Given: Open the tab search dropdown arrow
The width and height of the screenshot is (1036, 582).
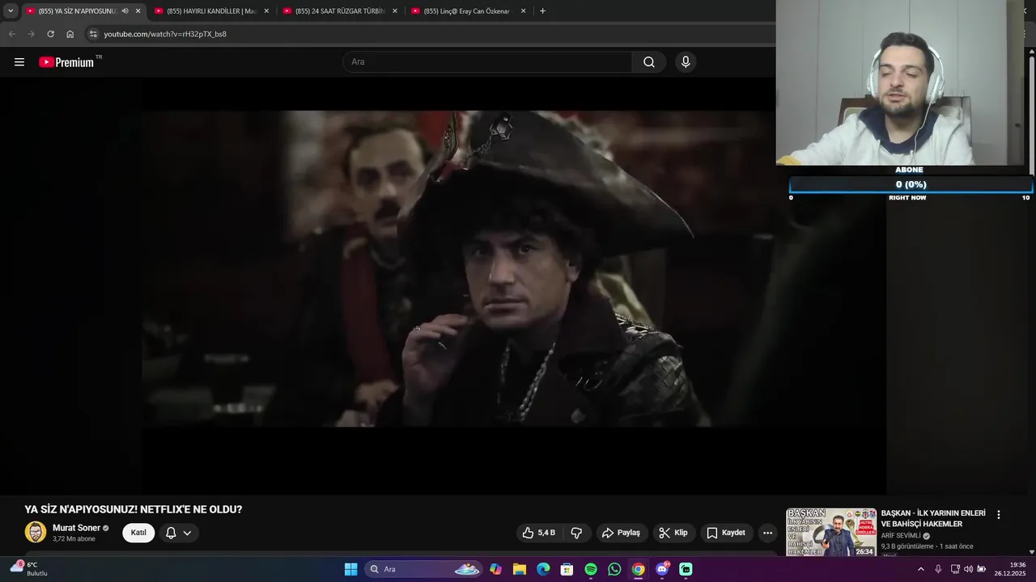Looking at the screenshot, I should tap(11, 11).
